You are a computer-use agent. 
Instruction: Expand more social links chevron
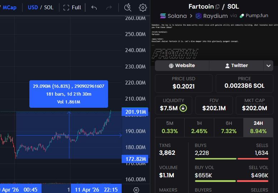[x=268, y=66]
